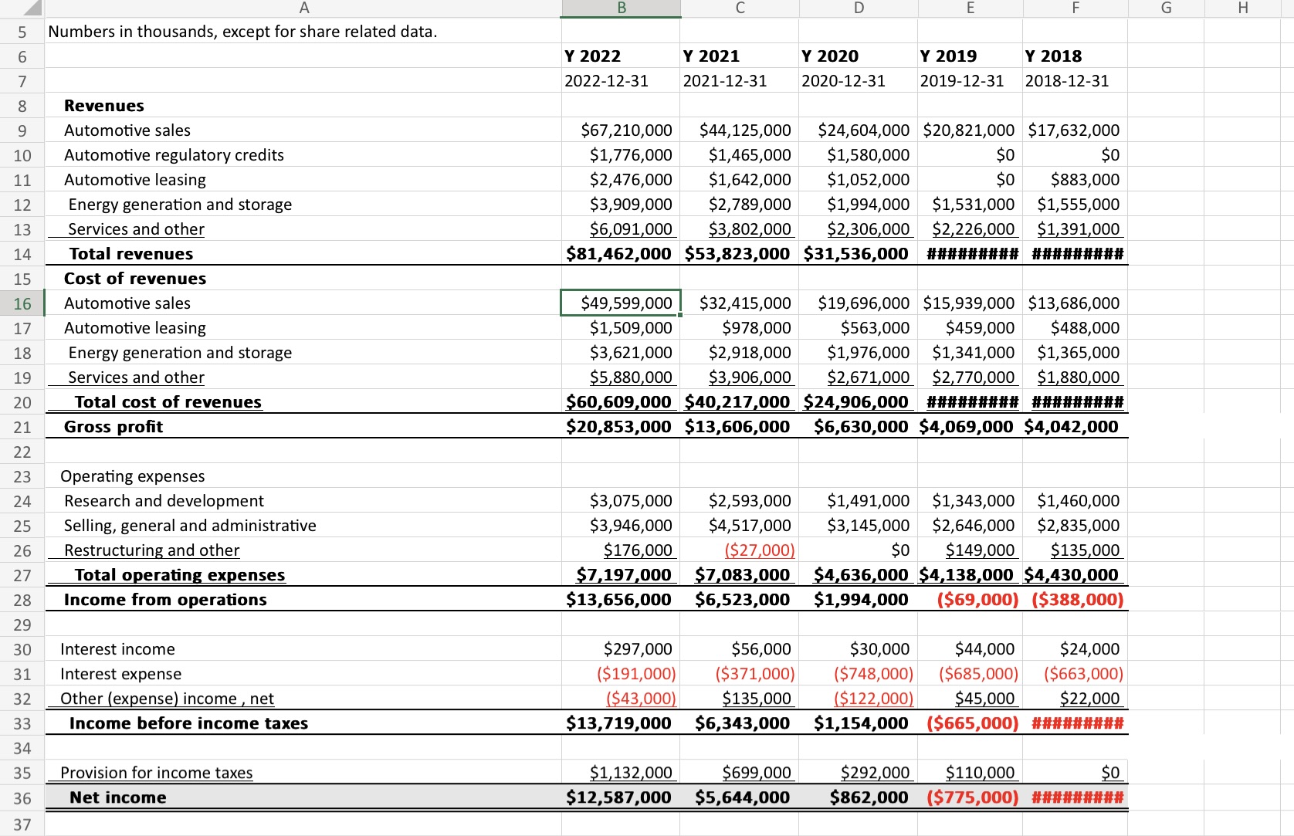Screen dimensions: 1294x836
Task: Select row 14 by clicking its row number
Action: tap(22, 254)
